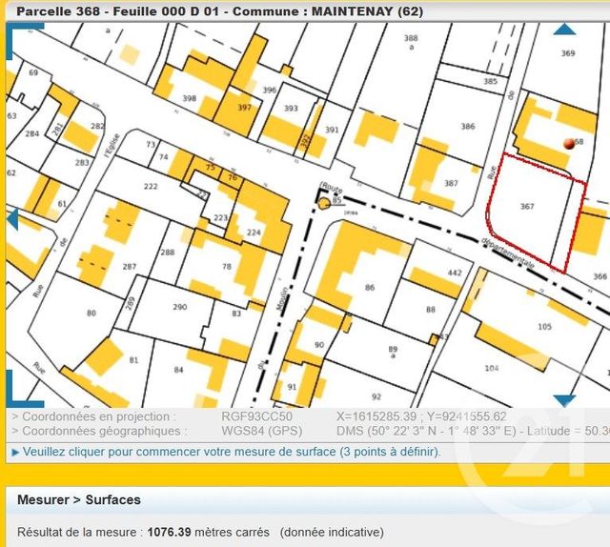Click the 'Veuillez cliquer pour commencer votre mesure' prompt

click(232, 452)
